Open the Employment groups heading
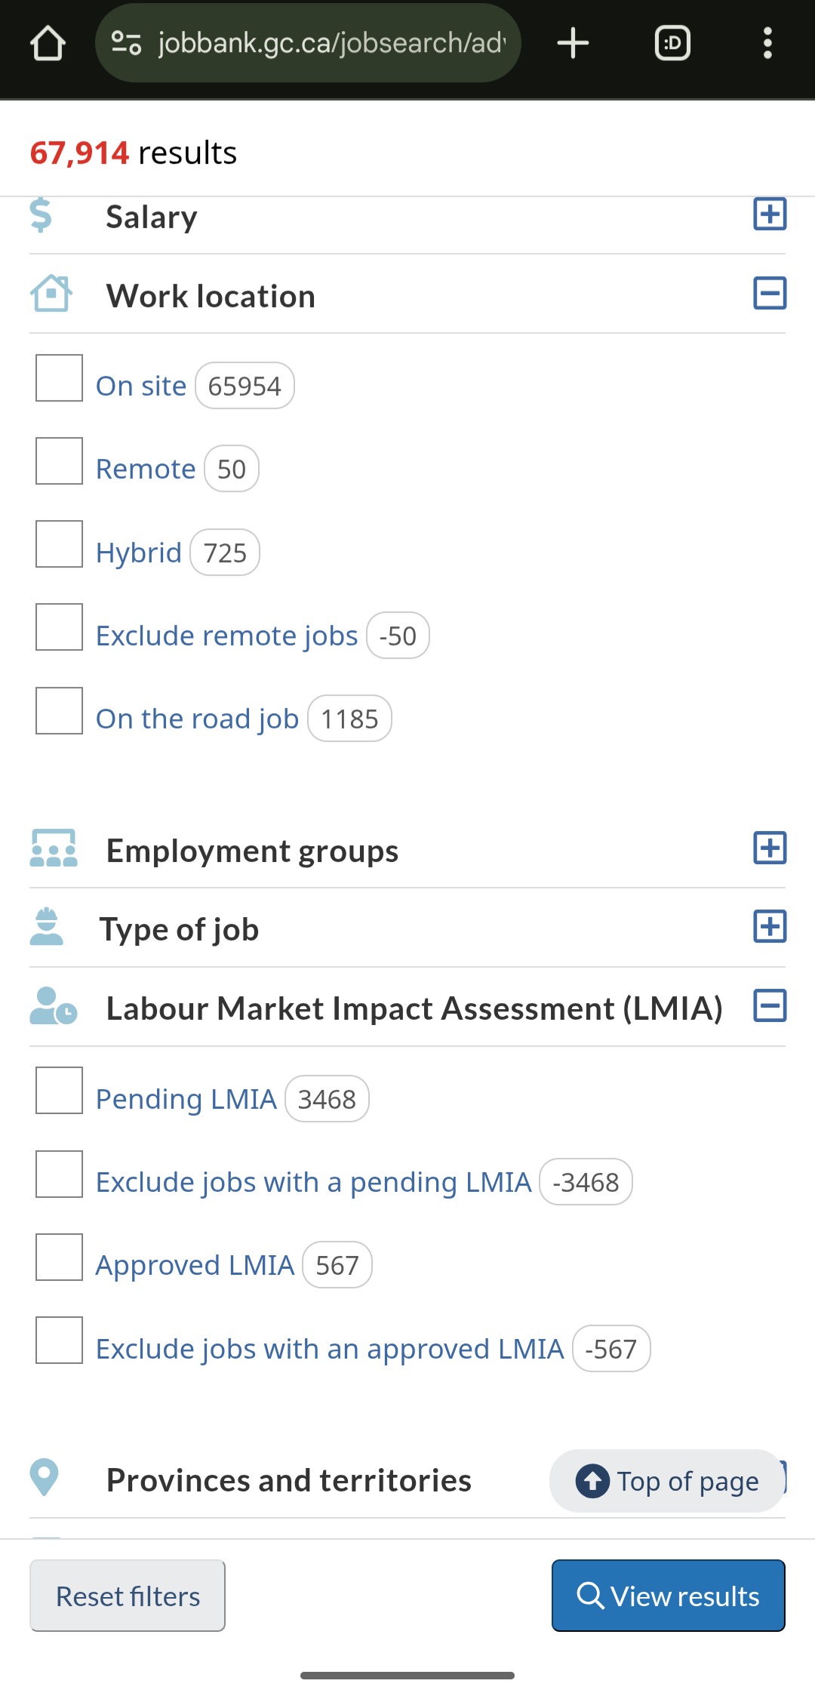The height and width of the screenshot is (1699, 815). tap(252, 851)
